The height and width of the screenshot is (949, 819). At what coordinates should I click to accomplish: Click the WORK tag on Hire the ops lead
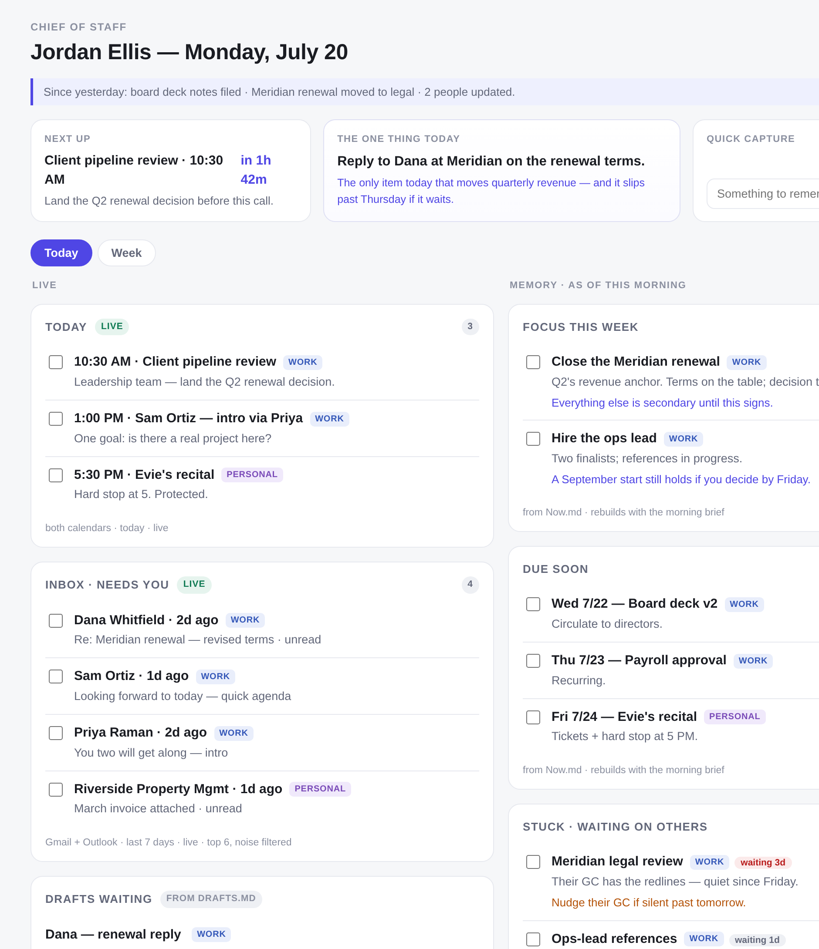(x=683, y=439)
